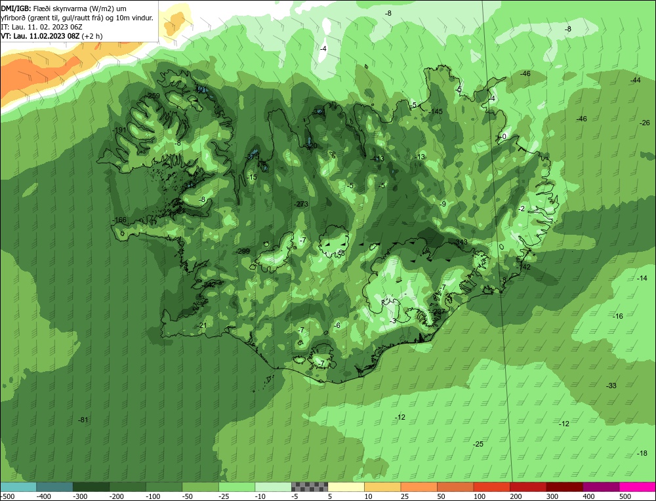Click the map value "-6" in south Iceland
Screen dimensions: 656x501
[337, 325]
